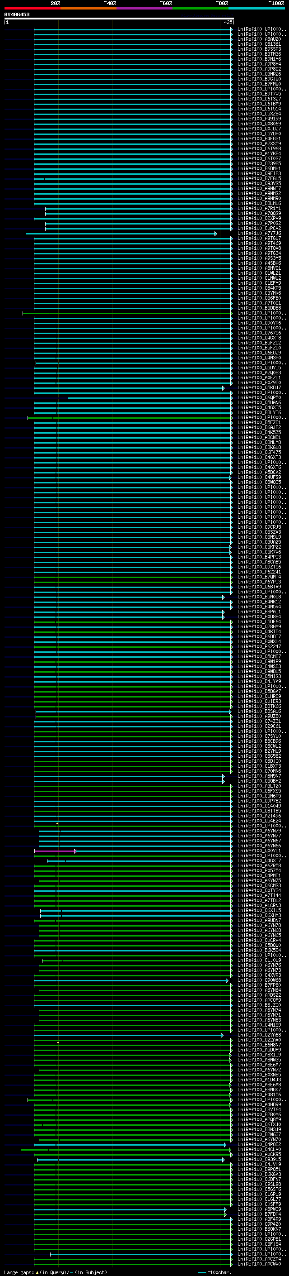Click label UniRef100_O23985
The image size is (289, 1276).
click(x=259, y=163)
